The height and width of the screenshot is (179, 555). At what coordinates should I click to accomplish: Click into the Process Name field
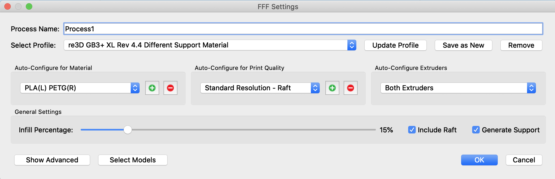click(303, 29)
